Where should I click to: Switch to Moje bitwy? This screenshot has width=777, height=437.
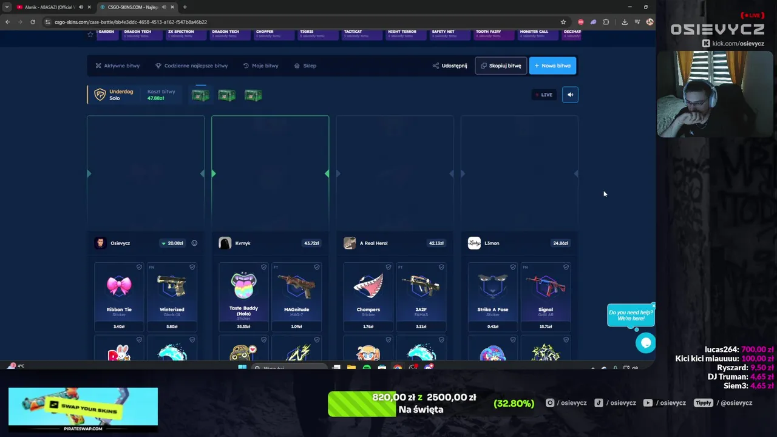click(x=260, y=66)
